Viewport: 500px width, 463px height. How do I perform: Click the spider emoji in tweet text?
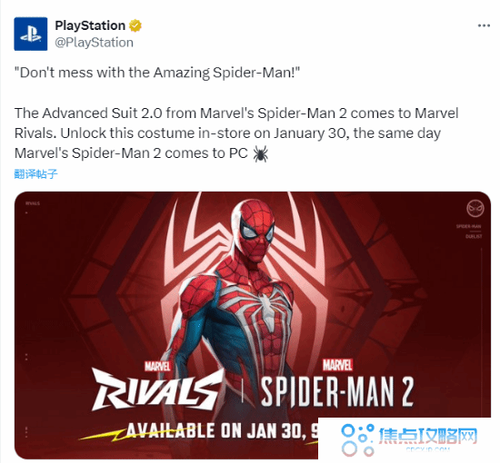tap(261, 153)
